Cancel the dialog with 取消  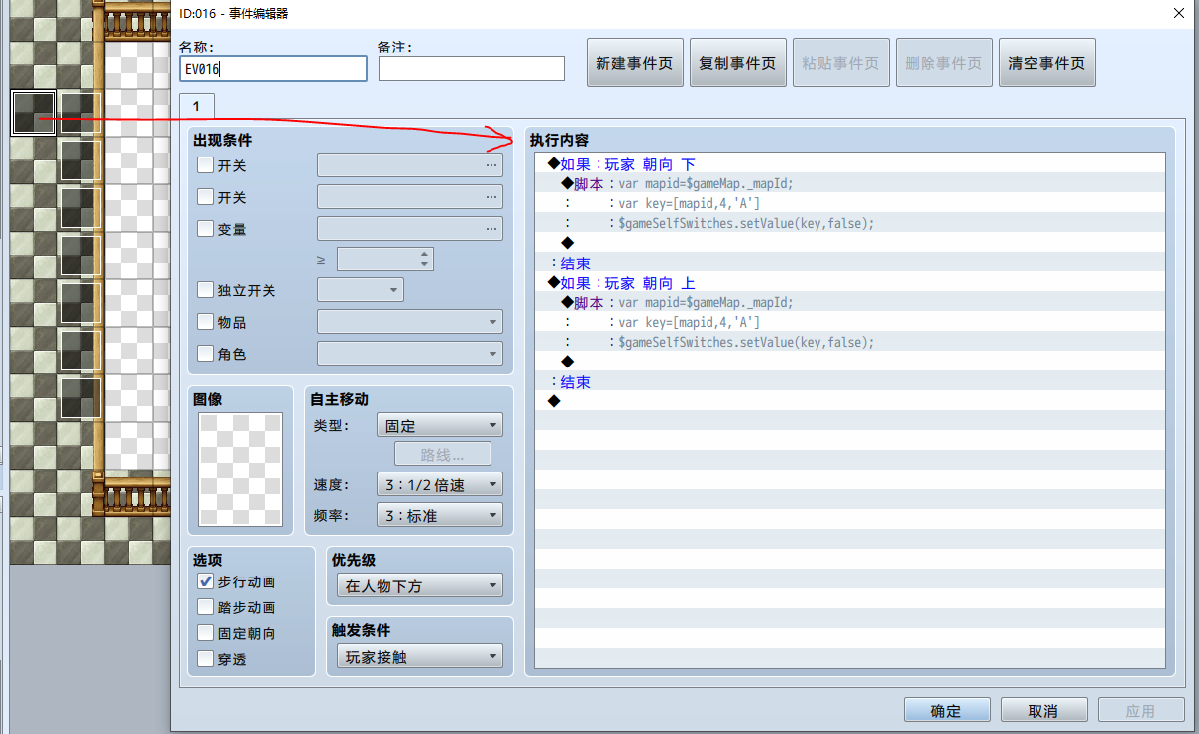click(x=1043, y=711)
